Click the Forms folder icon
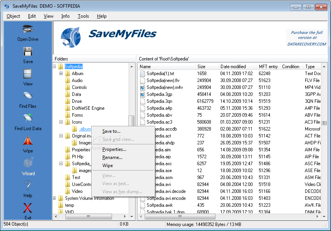This screenshot has width=331, height=231. point(68,115)
